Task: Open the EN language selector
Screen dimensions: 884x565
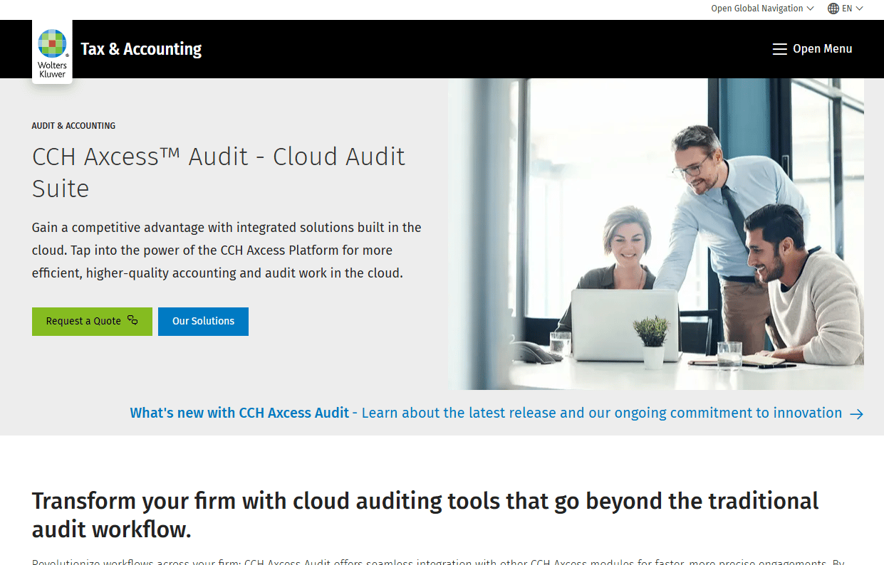Action: [846, 9]
